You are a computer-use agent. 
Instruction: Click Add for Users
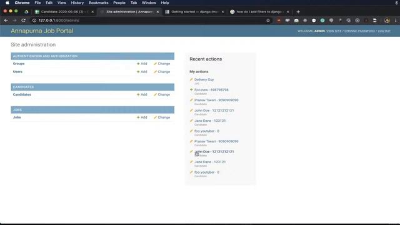pos(142,72)
